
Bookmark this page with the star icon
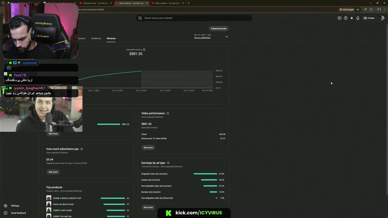pyautogui.click(x=358, y=9)
